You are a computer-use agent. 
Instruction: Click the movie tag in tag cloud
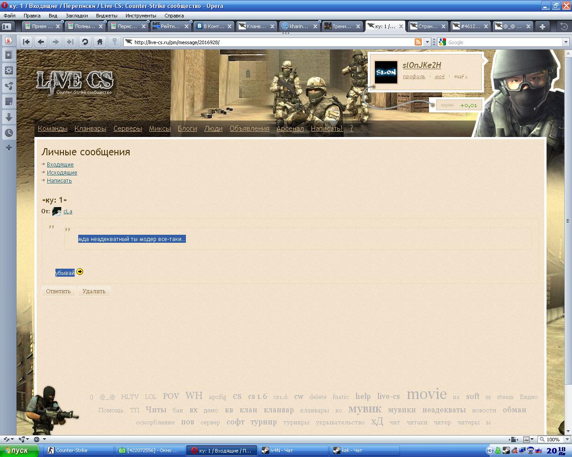tap(426, 394)
